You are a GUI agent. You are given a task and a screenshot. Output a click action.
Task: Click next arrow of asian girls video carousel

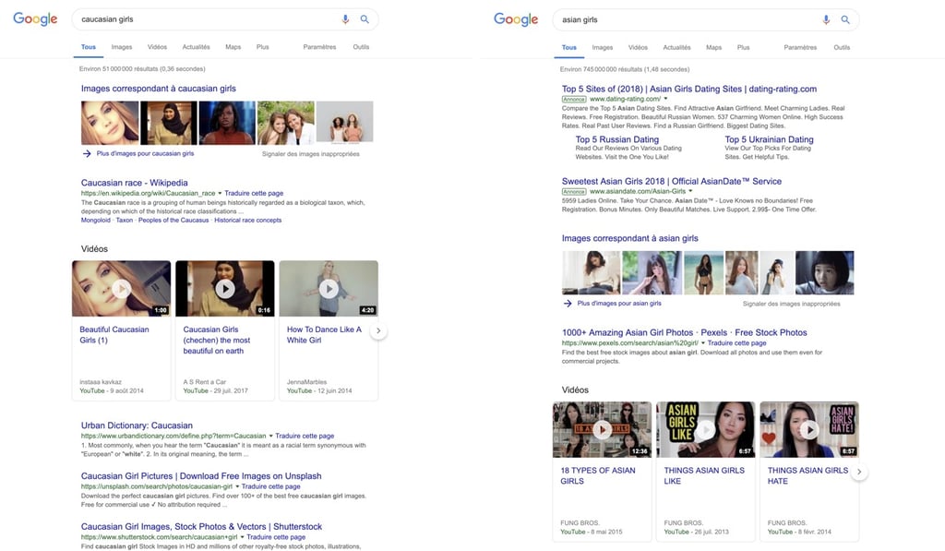click(859, 472)
